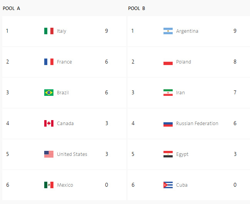Viewport: 250px width, 204px height.
Task: Open the Italy team link
Action: (62, 31)
